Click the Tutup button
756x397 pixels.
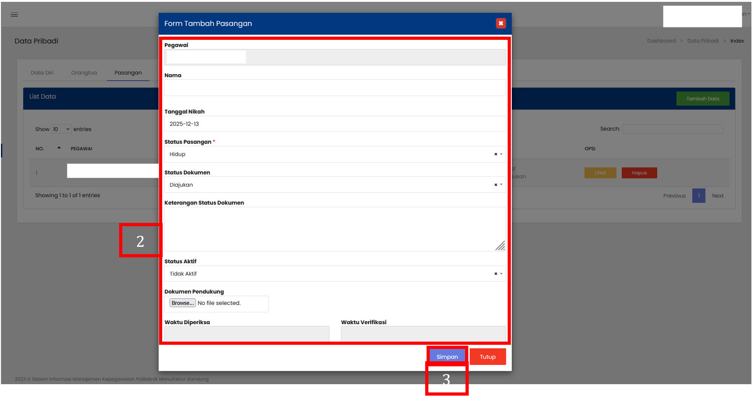coord(488,357)
